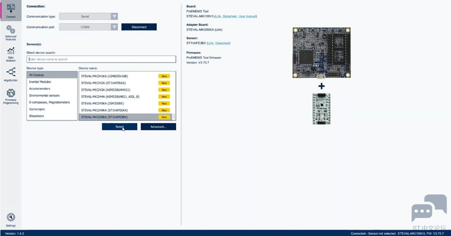Click Version: 1.4.2 in status bar
This screenshot has height=236, width=451.
coord(15,233)
